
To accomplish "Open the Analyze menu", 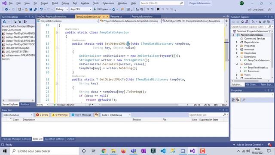I will coord(85,3).
